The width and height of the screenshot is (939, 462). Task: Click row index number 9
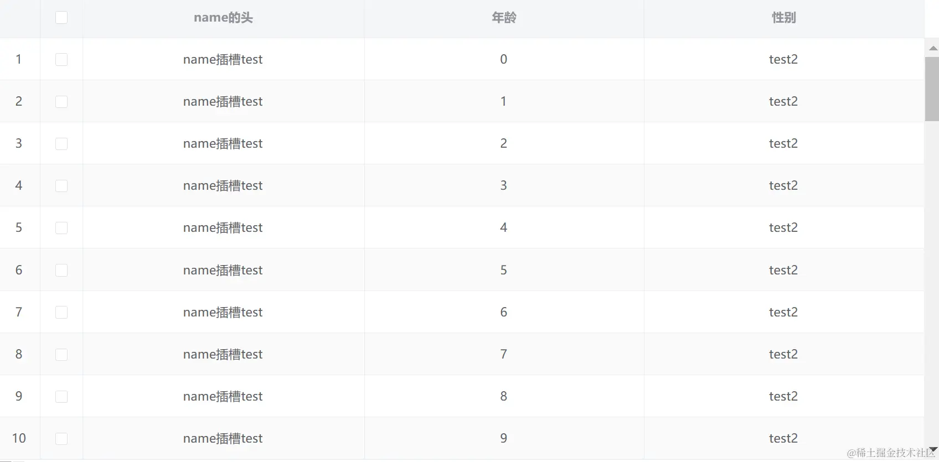pyautogui.click(x=19, y=396)
